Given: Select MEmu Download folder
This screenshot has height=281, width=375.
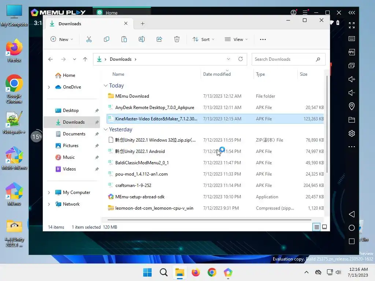Looking at the screenshot, I should point(215,96).
